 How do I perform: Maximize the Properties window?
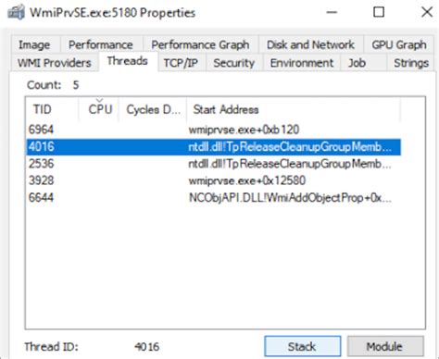click(379, 12)
